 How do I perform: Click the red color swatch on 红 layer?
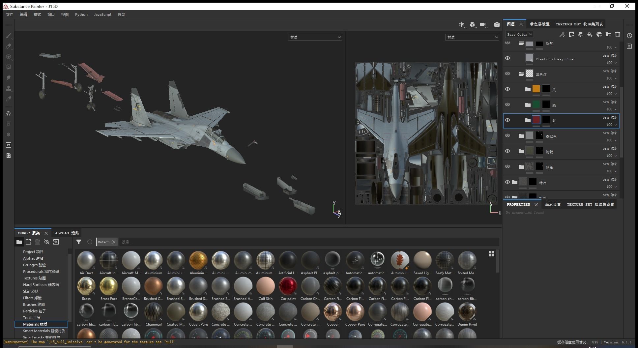pyautogui.click(x=536, y=120)
